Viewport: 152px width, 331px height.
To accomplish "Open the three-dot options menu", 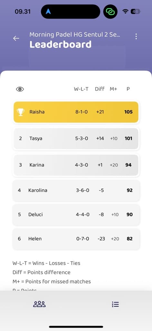I will tap(136, 37).
